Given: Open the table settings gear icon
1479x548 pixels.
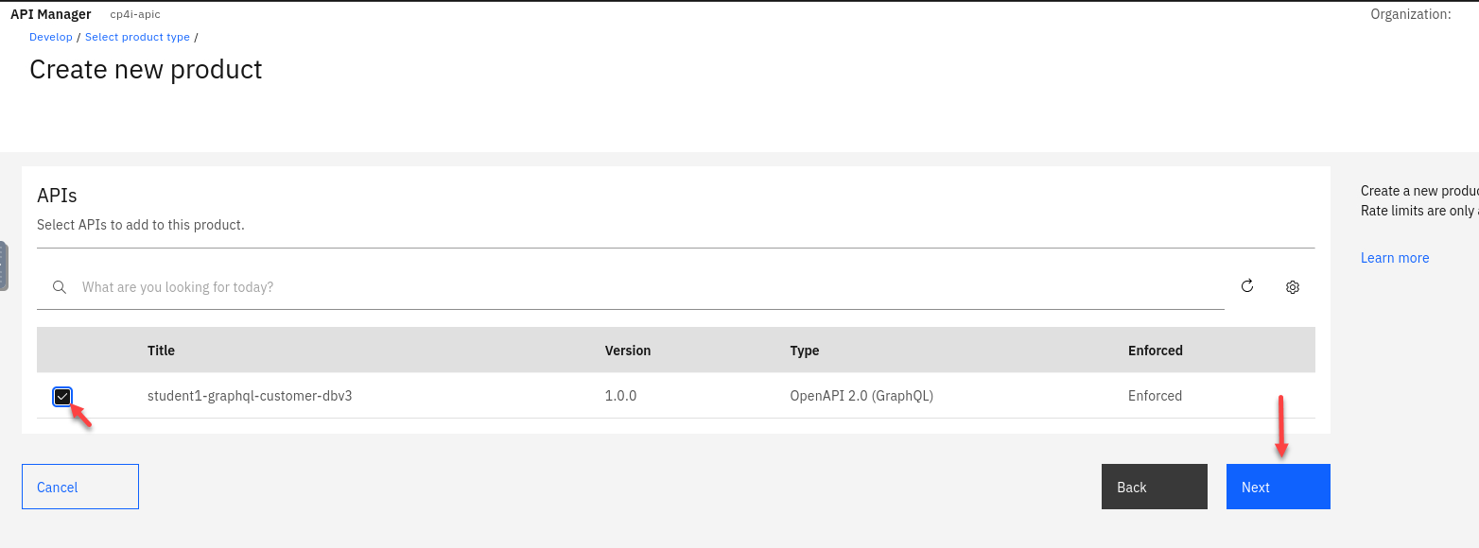Looking at the screenshot, I should click(1293, 287).
